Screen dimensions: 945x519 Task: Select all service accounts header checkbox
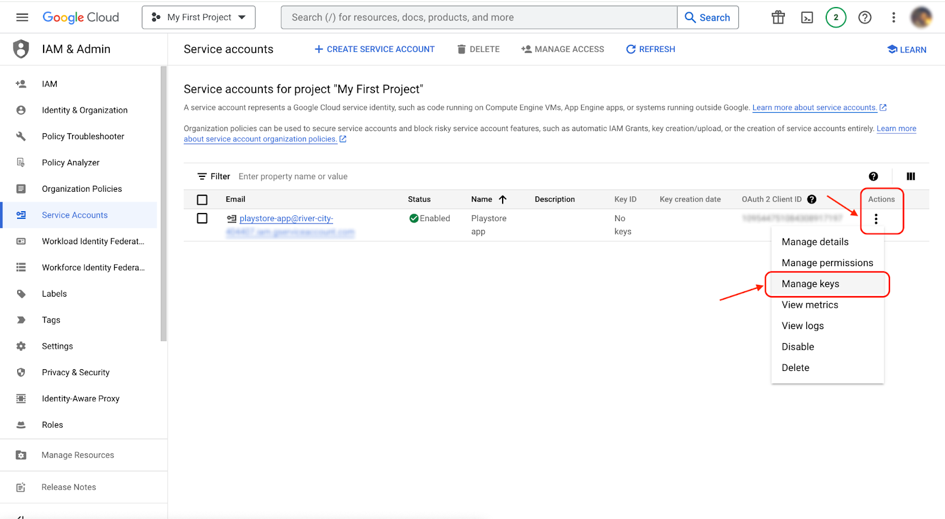202,200
